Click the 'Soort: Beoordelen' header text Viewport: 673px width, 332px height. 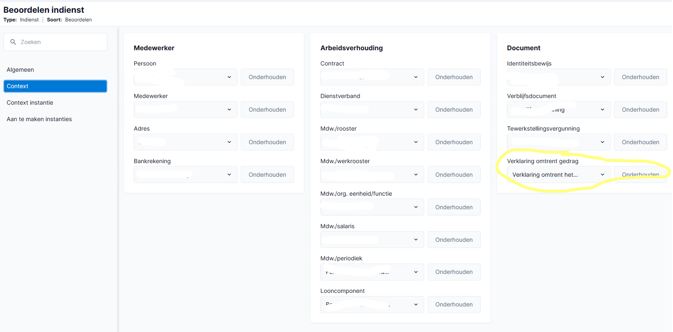[x=69, y=20]
